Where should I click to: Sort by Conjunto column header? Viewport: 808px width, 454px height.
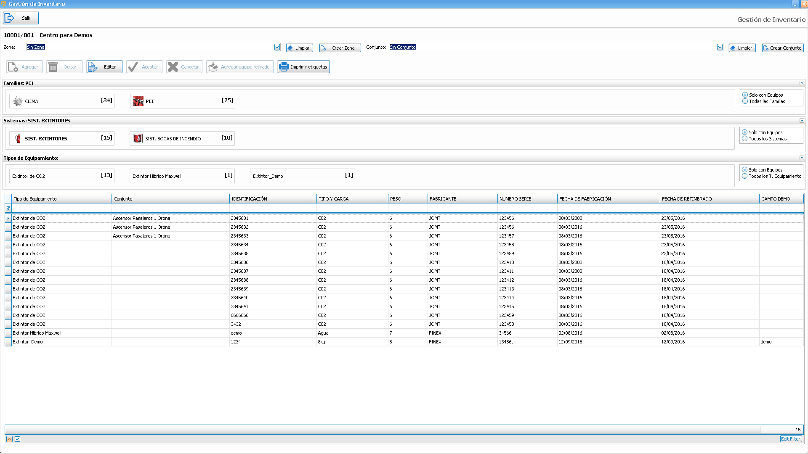click(170, 199)
